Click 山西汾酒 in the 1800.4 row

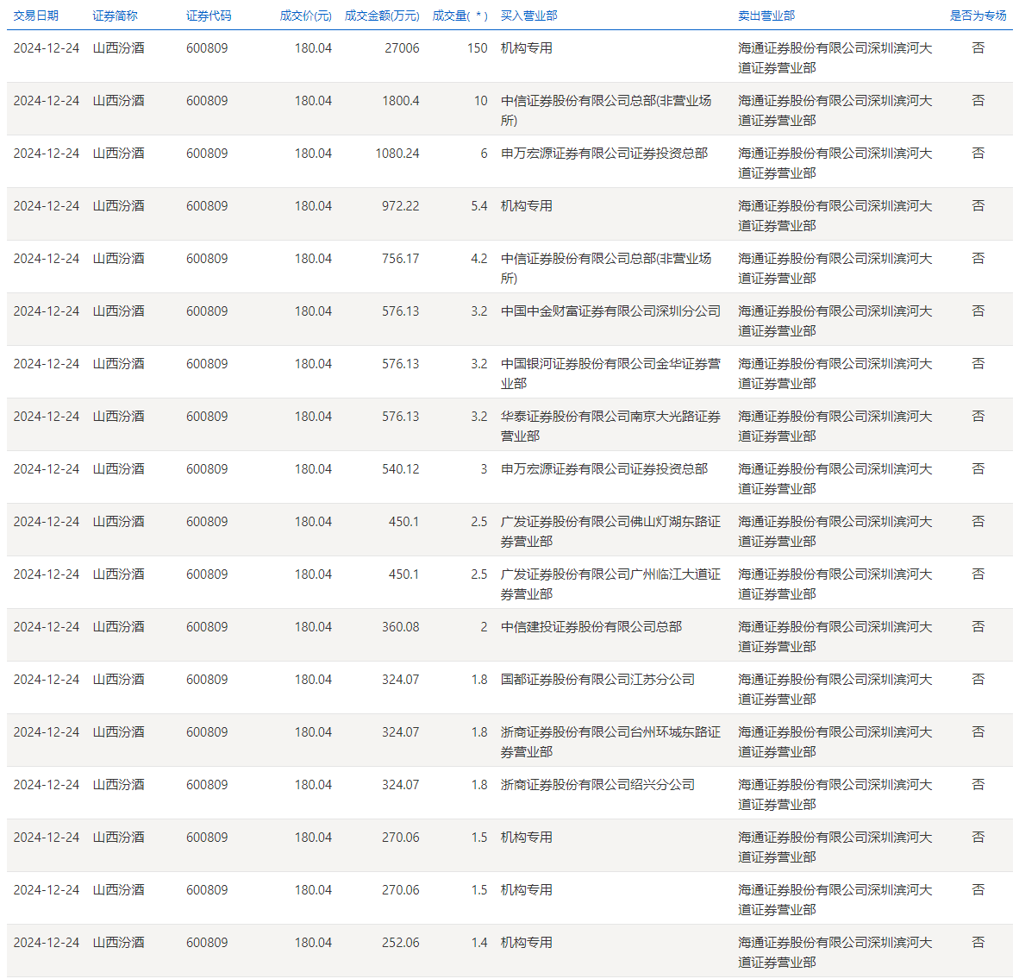[118, 101]
